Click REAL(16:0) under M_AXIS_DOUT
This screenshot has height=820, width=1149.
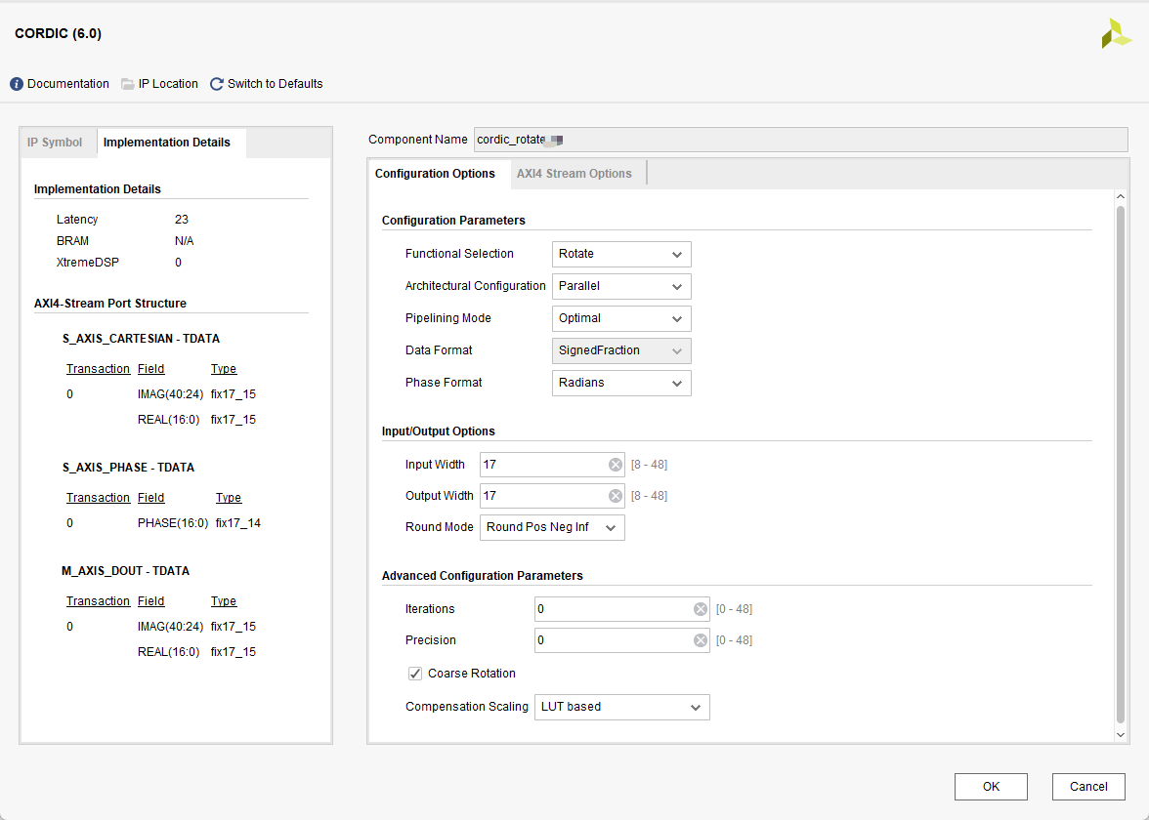pos(168,652)
